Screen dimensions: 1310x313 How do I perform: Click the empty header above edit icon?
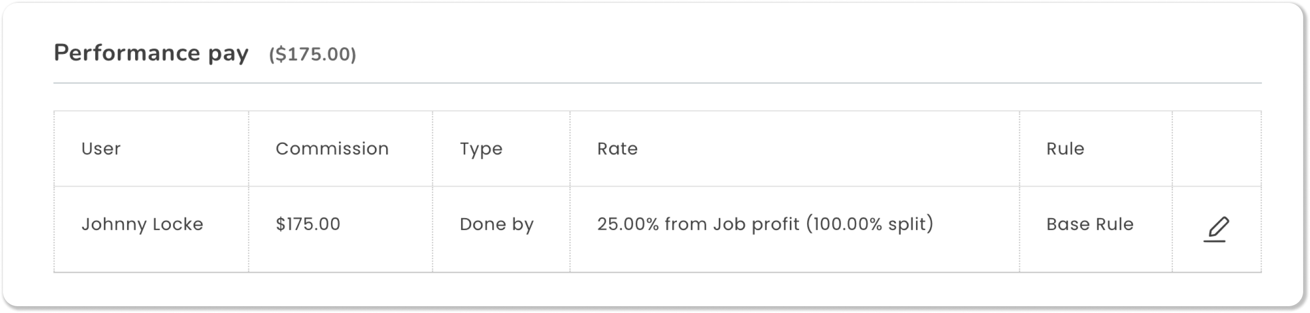click(1217, 148)
